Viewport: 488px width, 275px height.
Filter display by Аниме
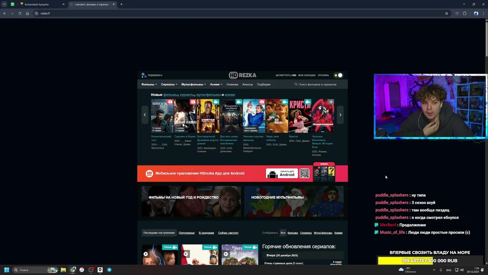tap(338, 233)
